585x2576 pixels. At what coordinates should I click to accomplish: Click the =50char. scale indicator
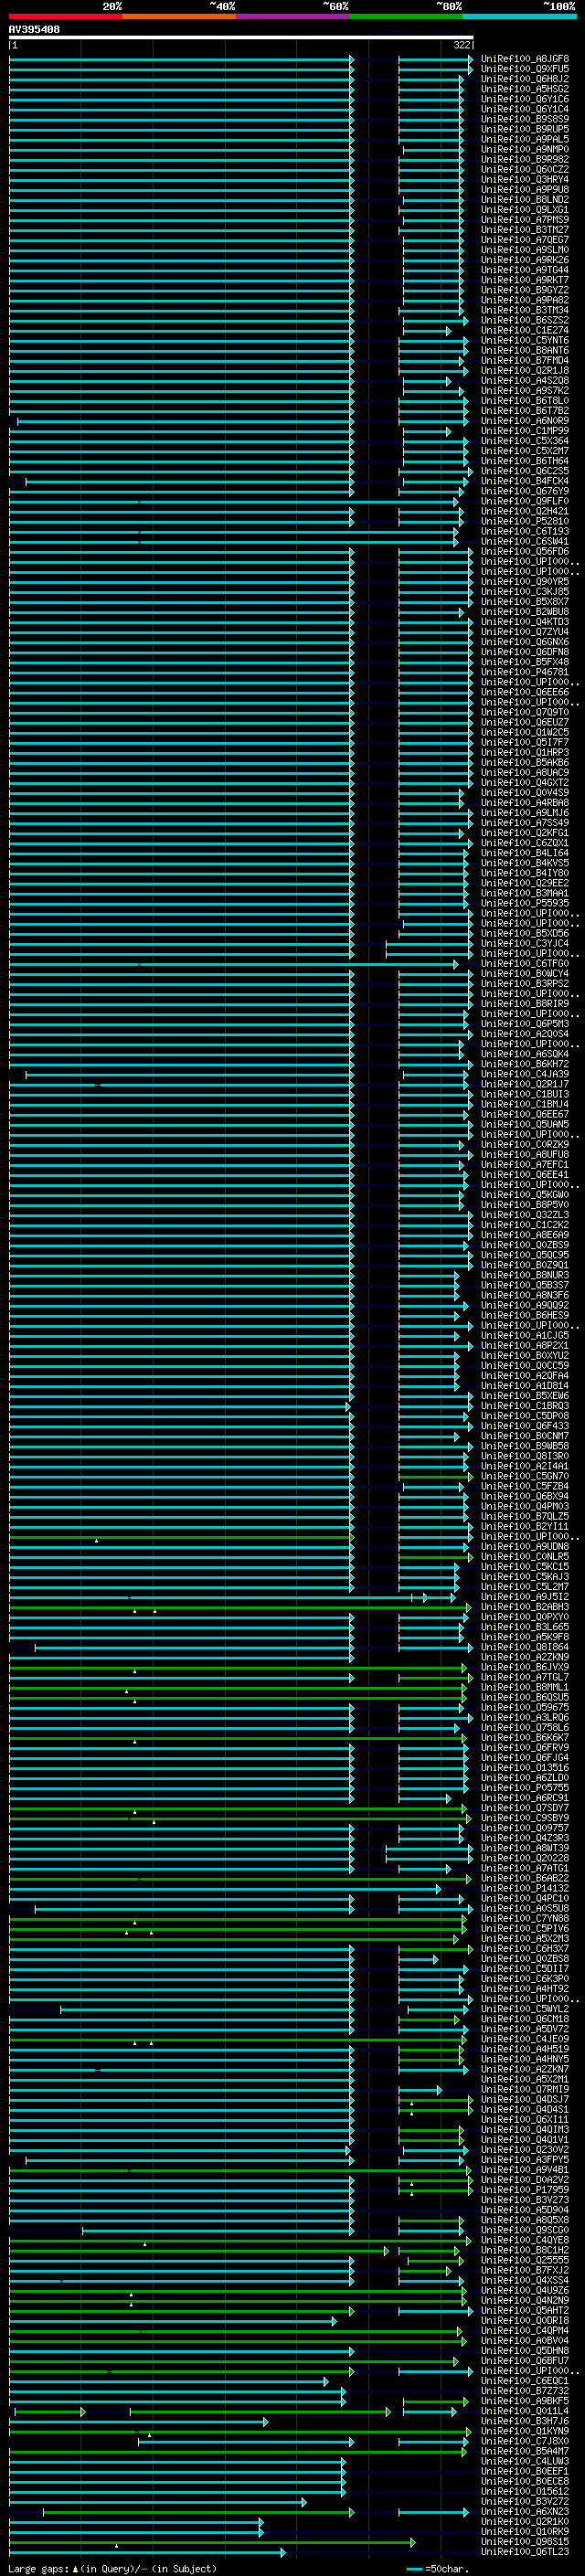(437, 2568)
